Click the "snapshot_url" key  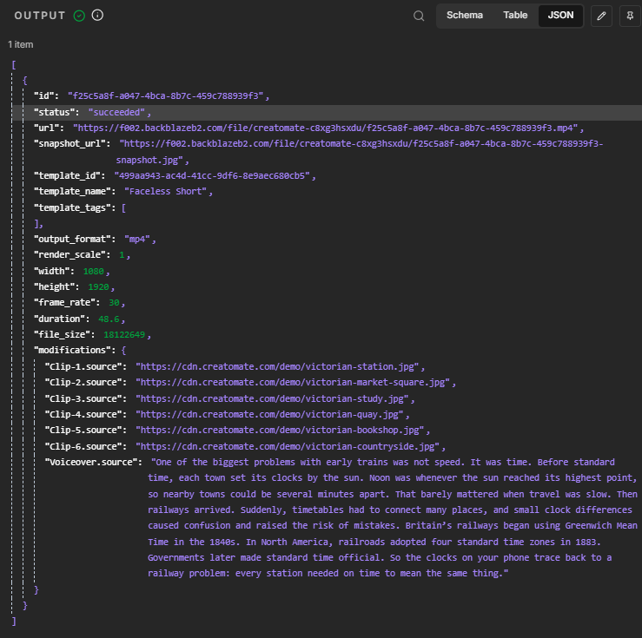70,143
